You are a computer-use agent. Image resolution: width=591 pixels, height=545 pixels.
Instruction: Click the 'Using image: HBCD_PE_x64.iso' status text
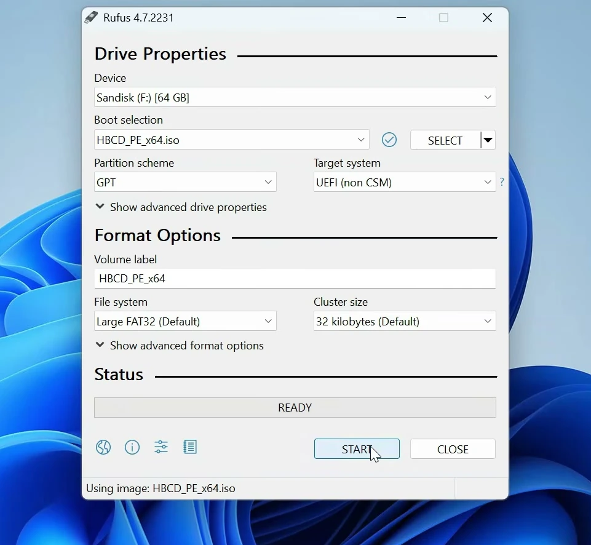tap(161, 488)
